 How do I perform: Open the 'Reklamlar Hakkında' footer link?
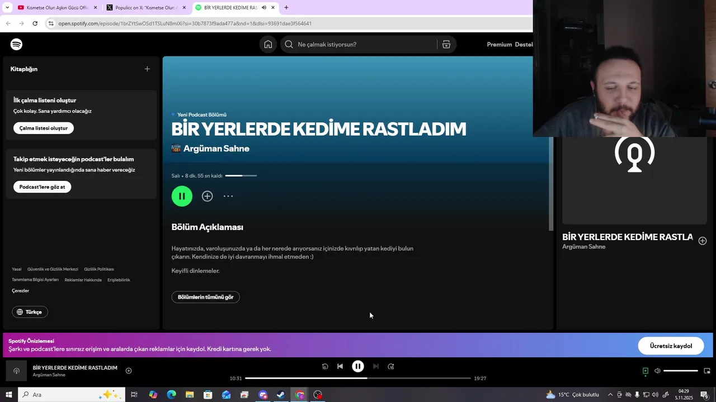click(83, 280)
